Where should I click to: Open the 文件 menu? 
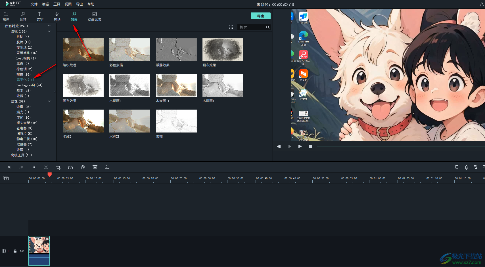pyautogui.click(x=34, y=4)
